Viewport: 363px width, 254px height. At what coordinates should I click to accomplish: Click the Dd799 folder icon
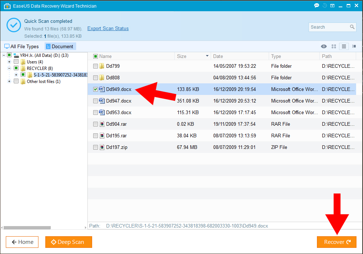point(102,66)
